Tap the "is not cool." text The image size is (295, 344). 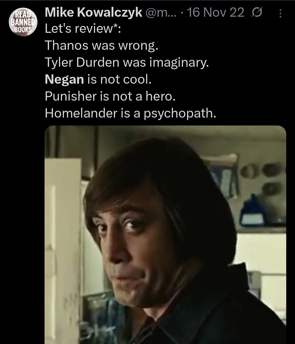point(119,79)
